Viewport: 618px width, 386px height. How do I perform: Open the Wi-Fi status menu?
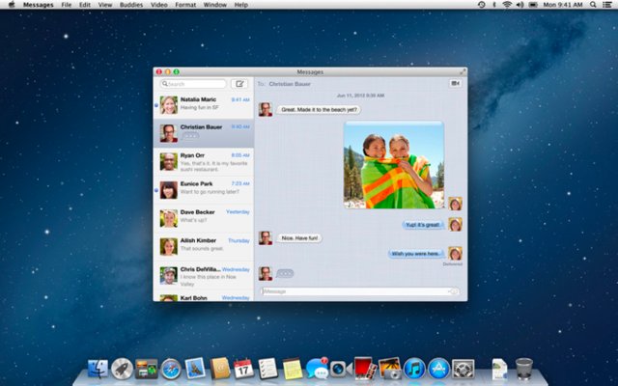[506, 5]
